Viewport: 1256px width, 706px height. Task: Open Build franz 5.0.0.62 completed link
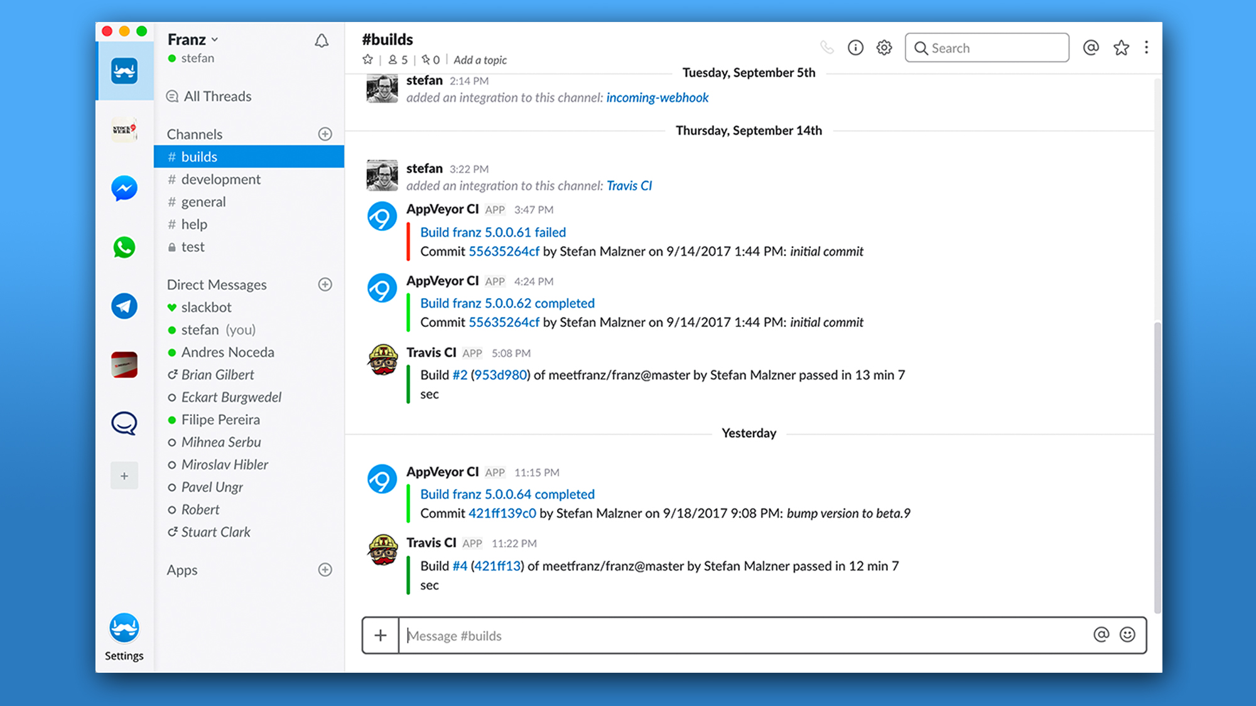[x=507, y=303]
